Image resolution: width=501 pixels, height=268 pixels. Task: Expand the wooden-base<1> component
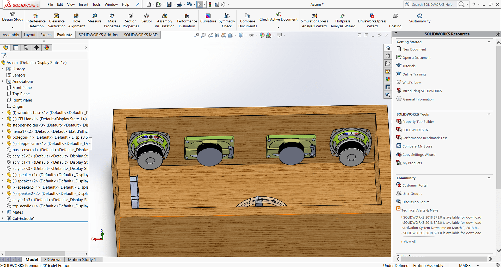pyautogui.click(x=3, y=113)
